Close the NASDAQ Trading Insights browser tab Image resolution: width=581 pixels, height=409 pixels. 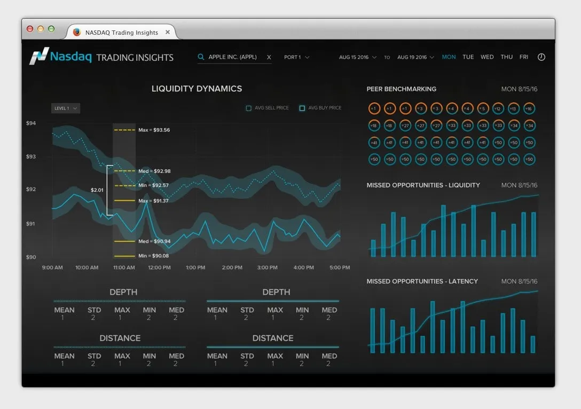tap(168, 32)
